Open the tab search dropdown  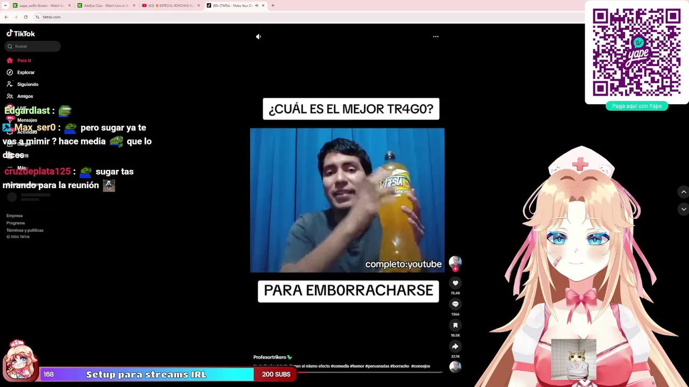click(x=5, y=5)
